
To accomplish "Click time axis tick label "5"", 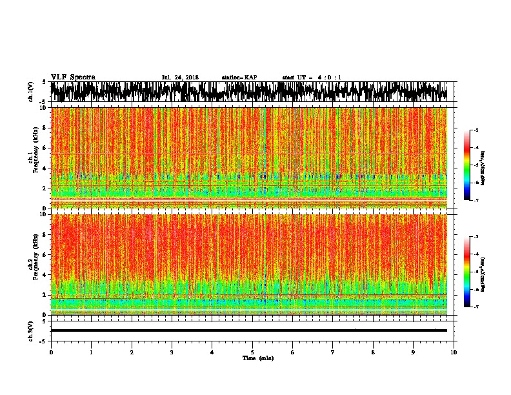I will (252, 352).
